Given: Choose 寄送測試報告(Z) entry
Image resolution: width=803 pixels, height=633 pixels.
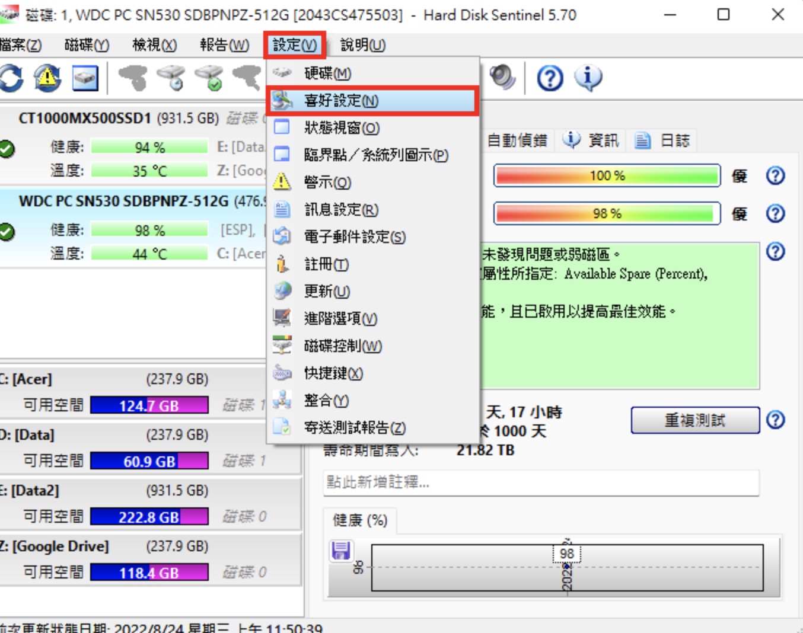Looking at the screenshot, I should pyautogui.click(x=373, y=428).
